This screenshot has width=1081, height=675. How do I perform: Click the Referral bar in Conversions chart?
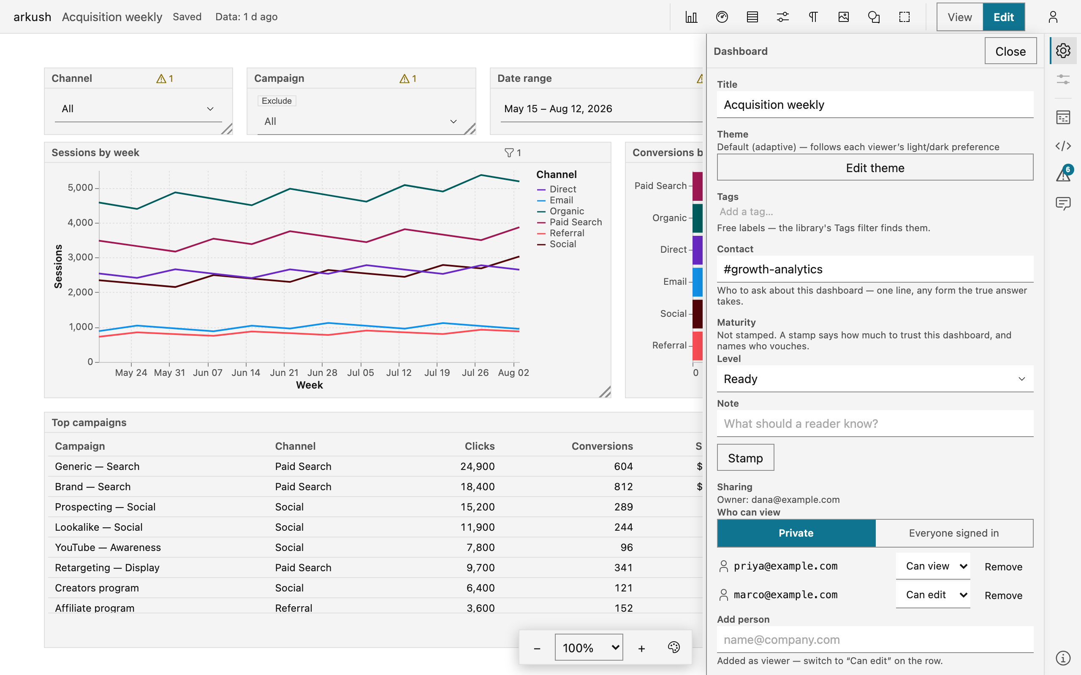tap(697, 346)
